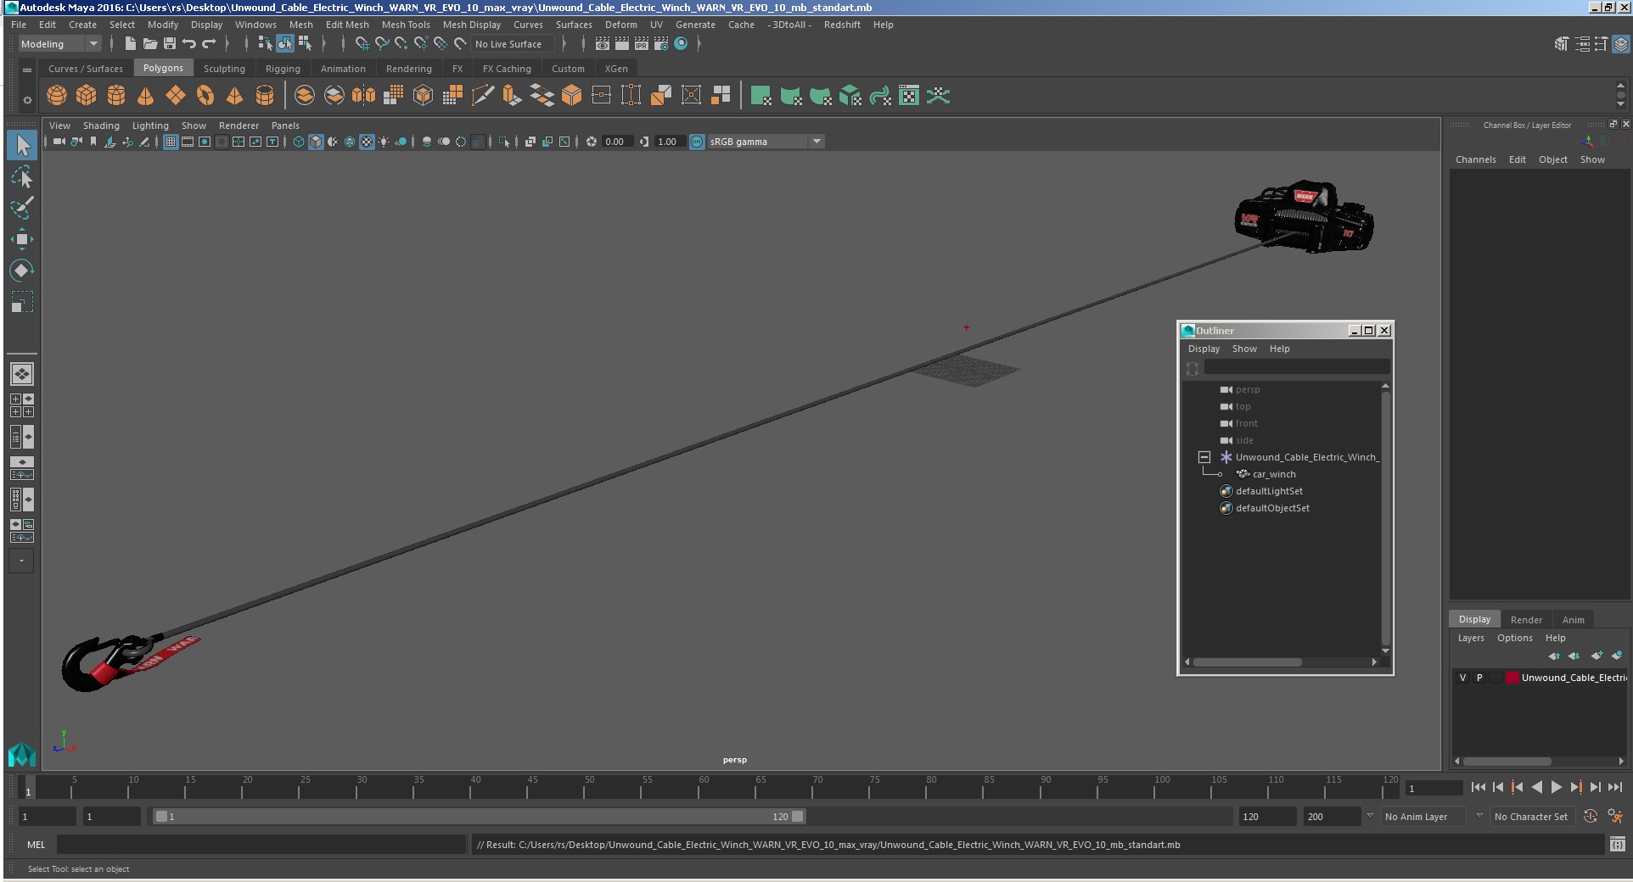Create a polygon plane from the shelf
This screenshot has width=1633, height=882.
(176, 96)
